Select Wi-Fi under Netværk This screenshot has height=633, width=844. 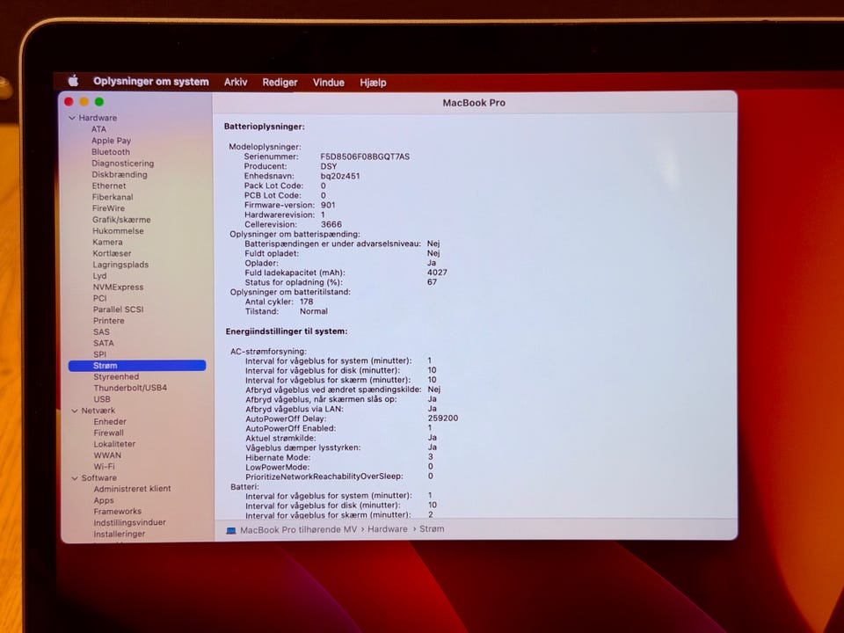[105, 467]
